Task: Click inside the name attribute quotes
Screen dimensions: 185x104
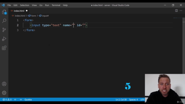Action: coord(73,25)
